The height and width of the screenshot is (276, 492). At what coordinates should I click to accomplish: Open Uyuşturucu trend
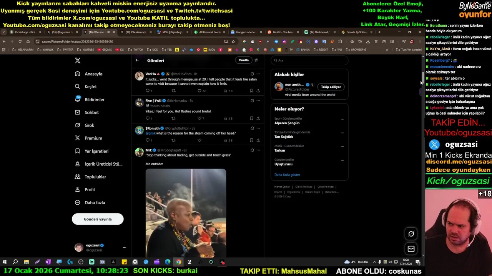point(283,164)
